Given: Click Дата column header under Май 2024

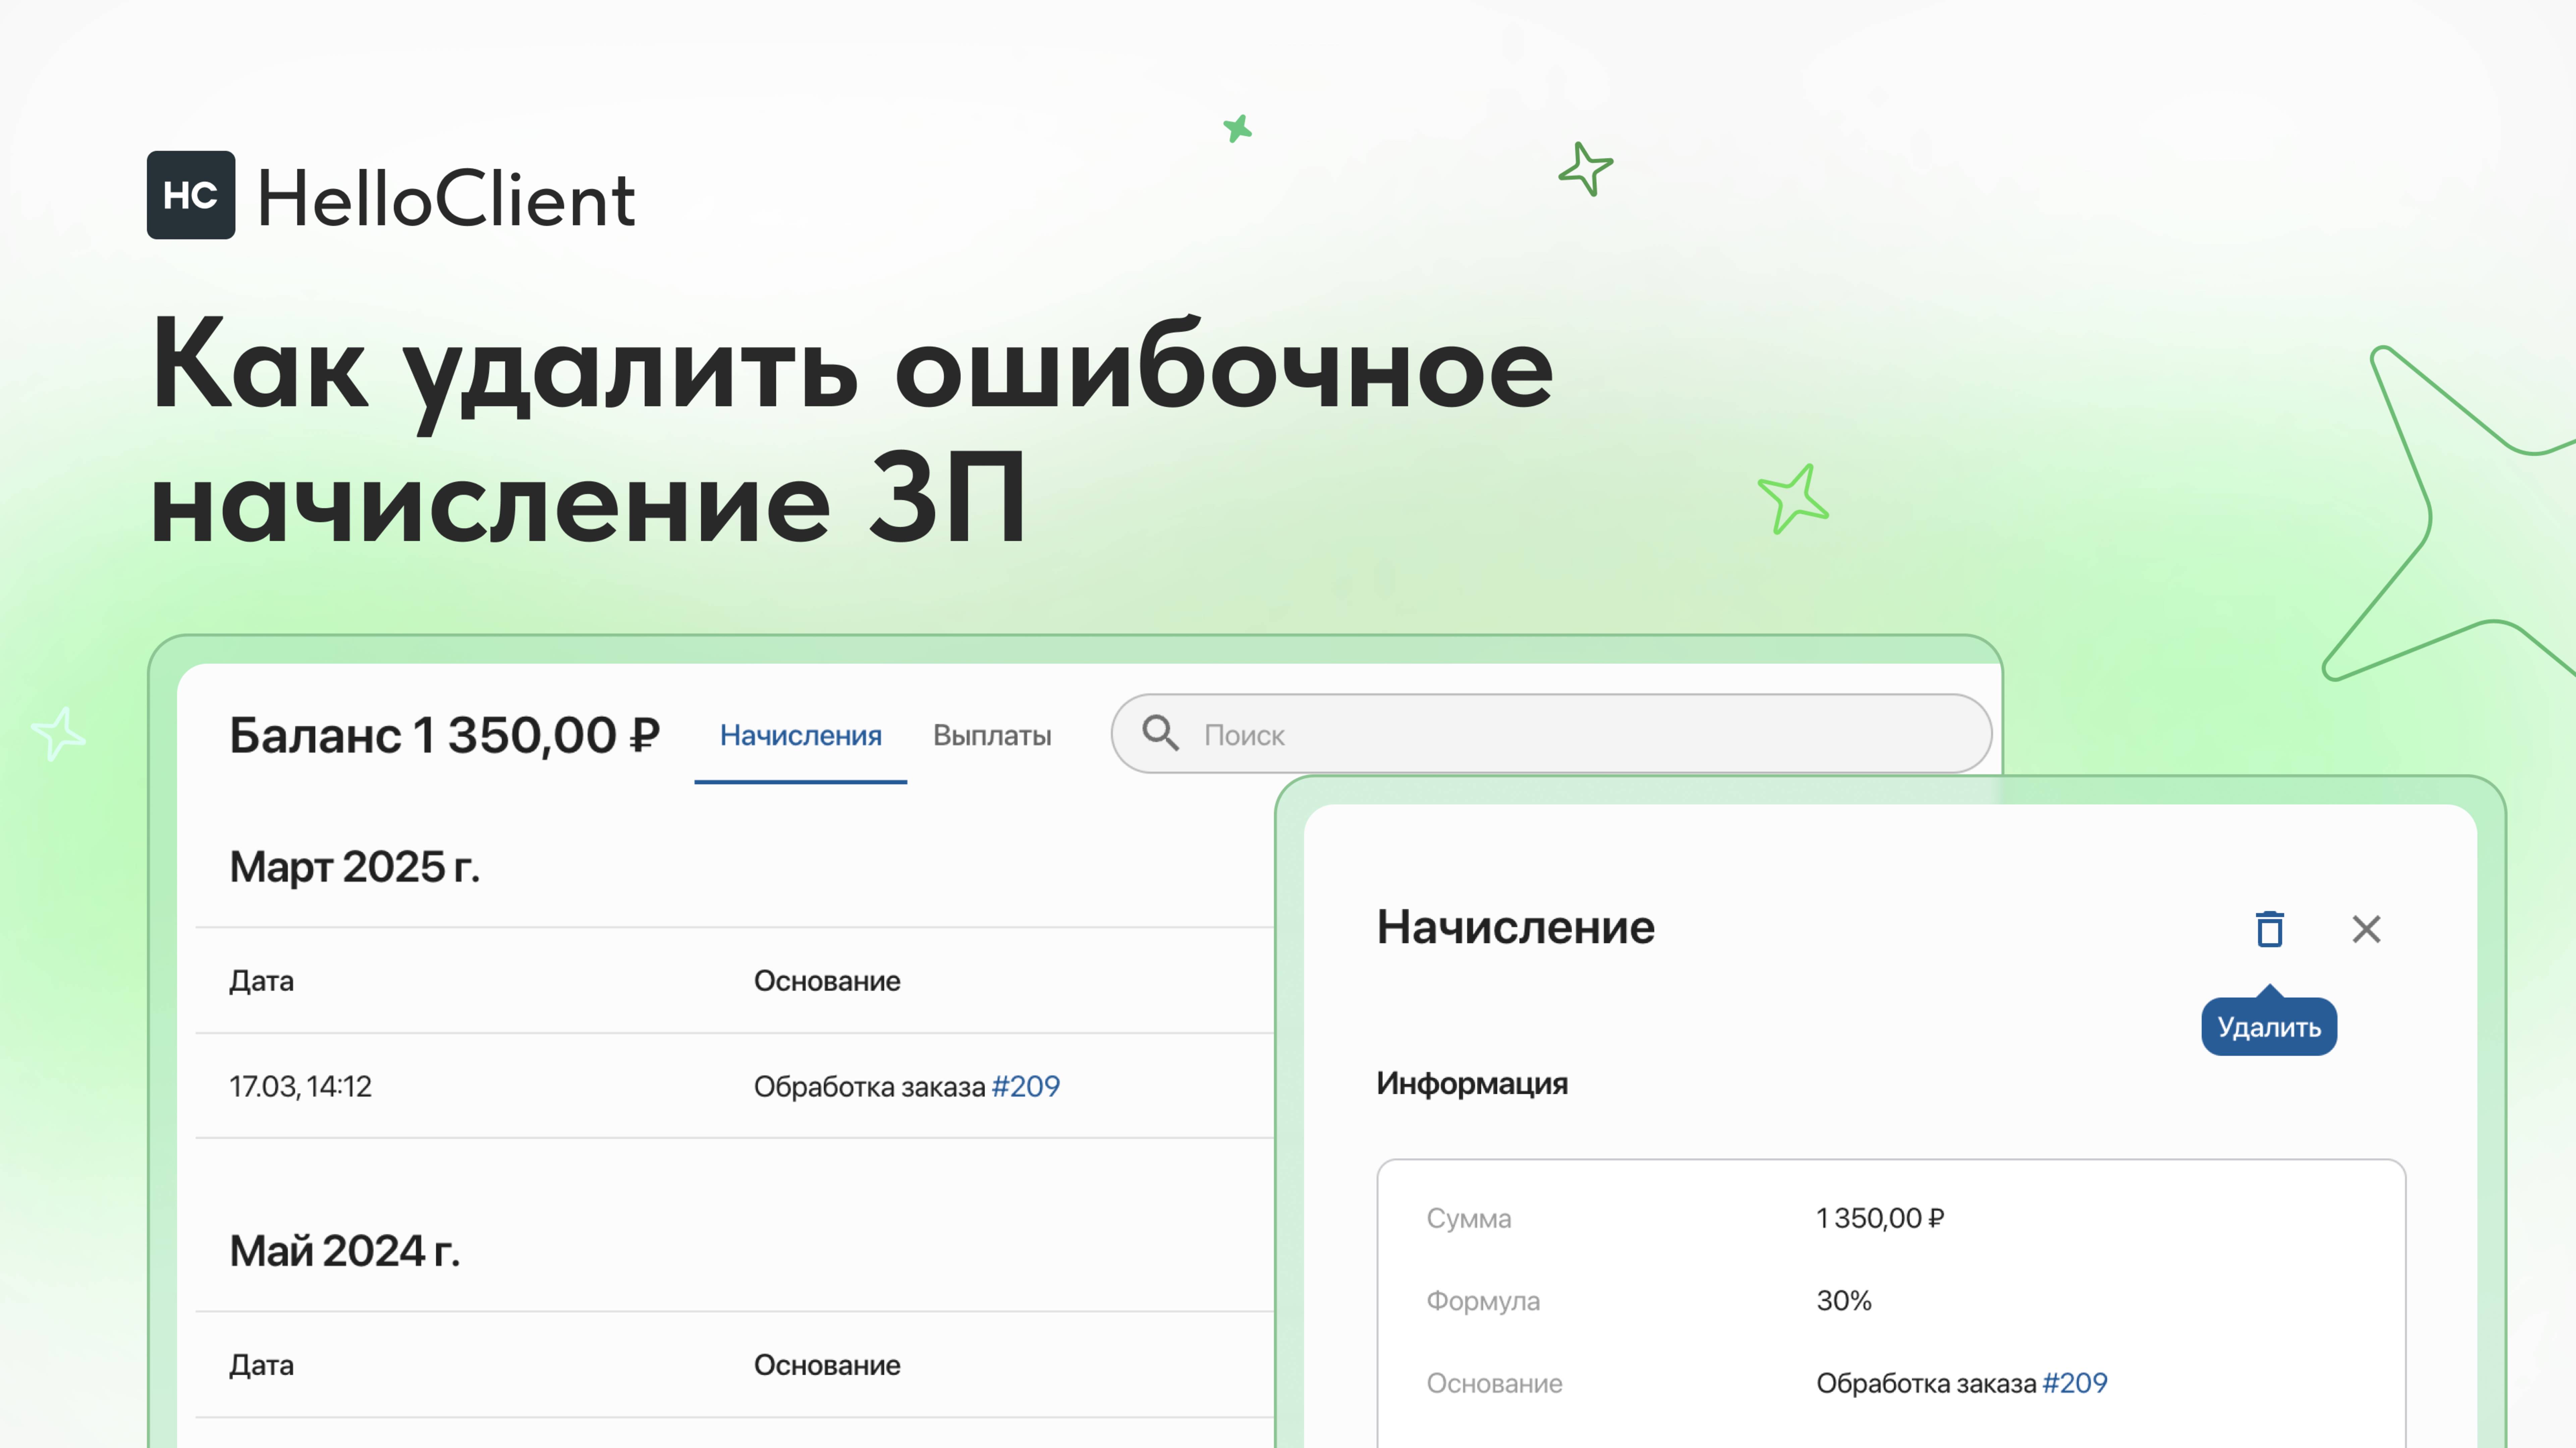Looking at the screenshot, I should 261,1365.
